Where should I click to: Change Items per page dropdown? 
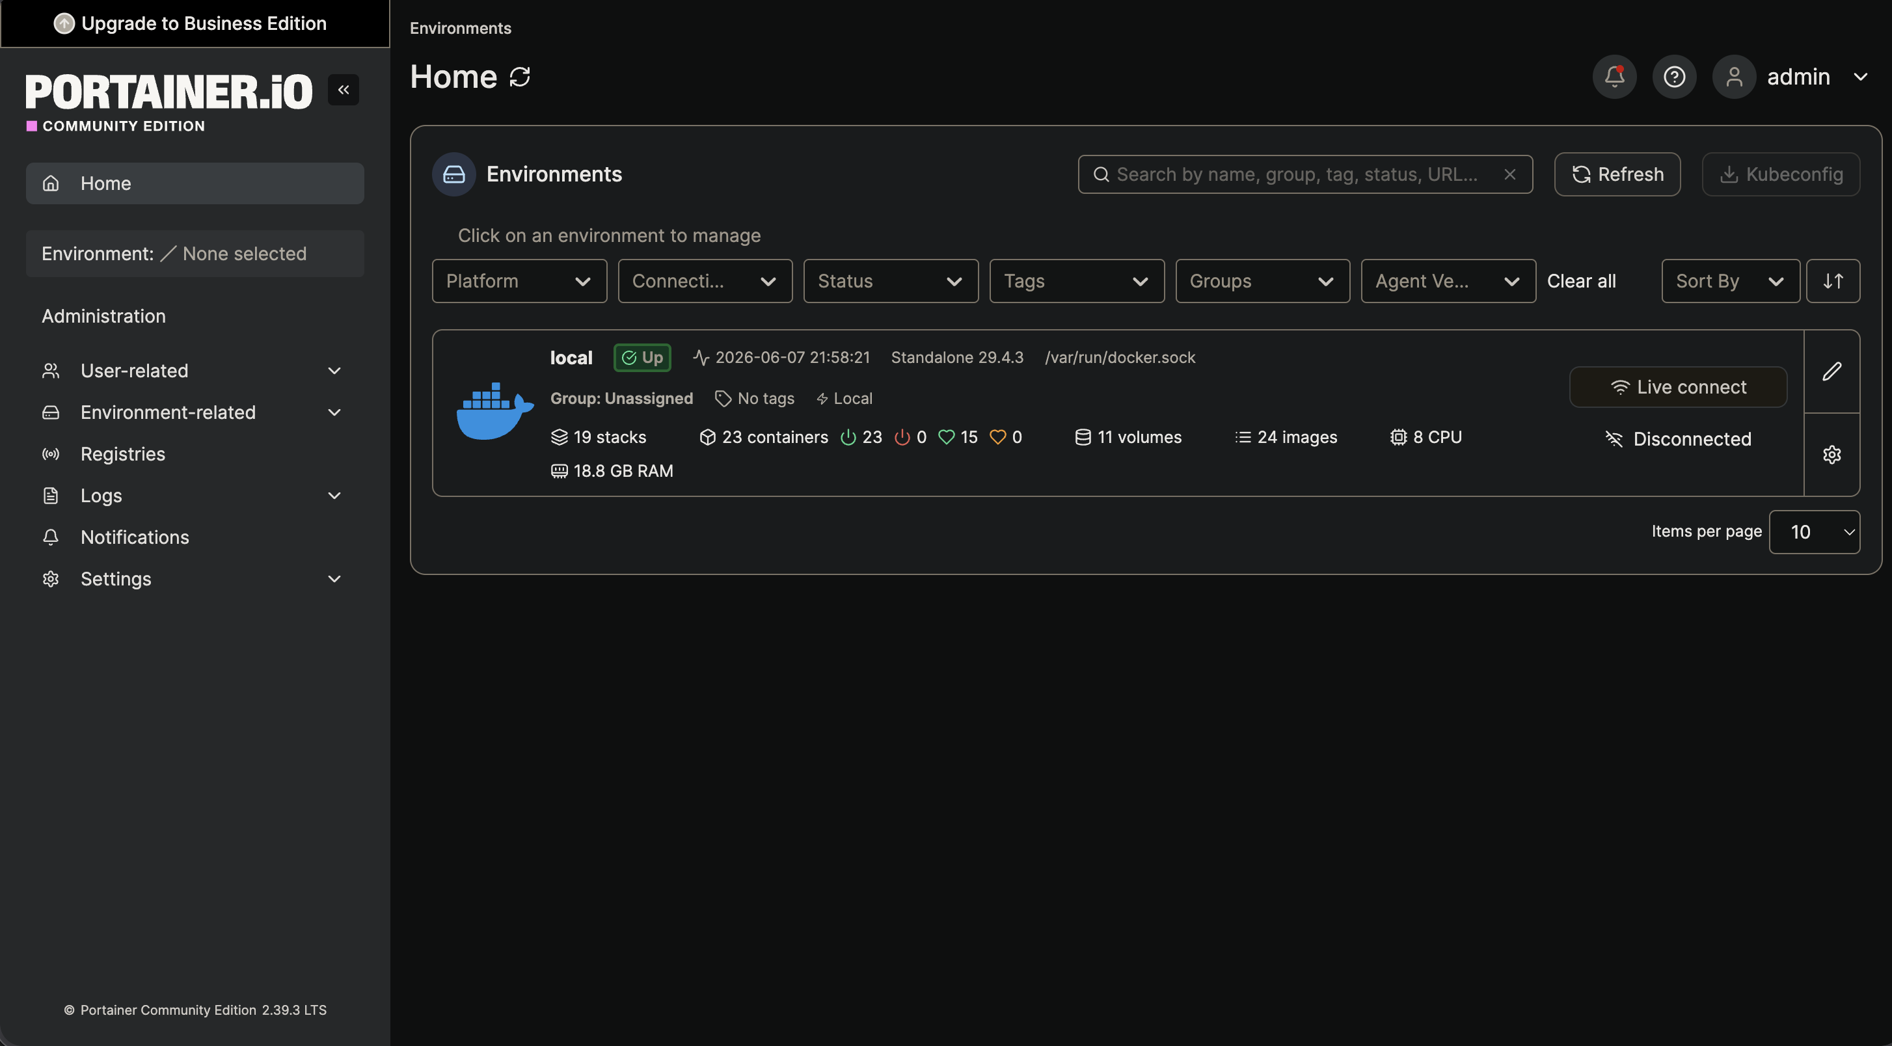coord(1814,532)
